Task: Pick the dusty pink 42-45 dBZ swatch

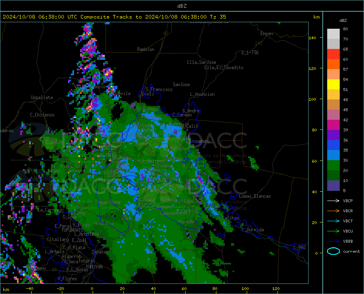Action: point(333,115)
